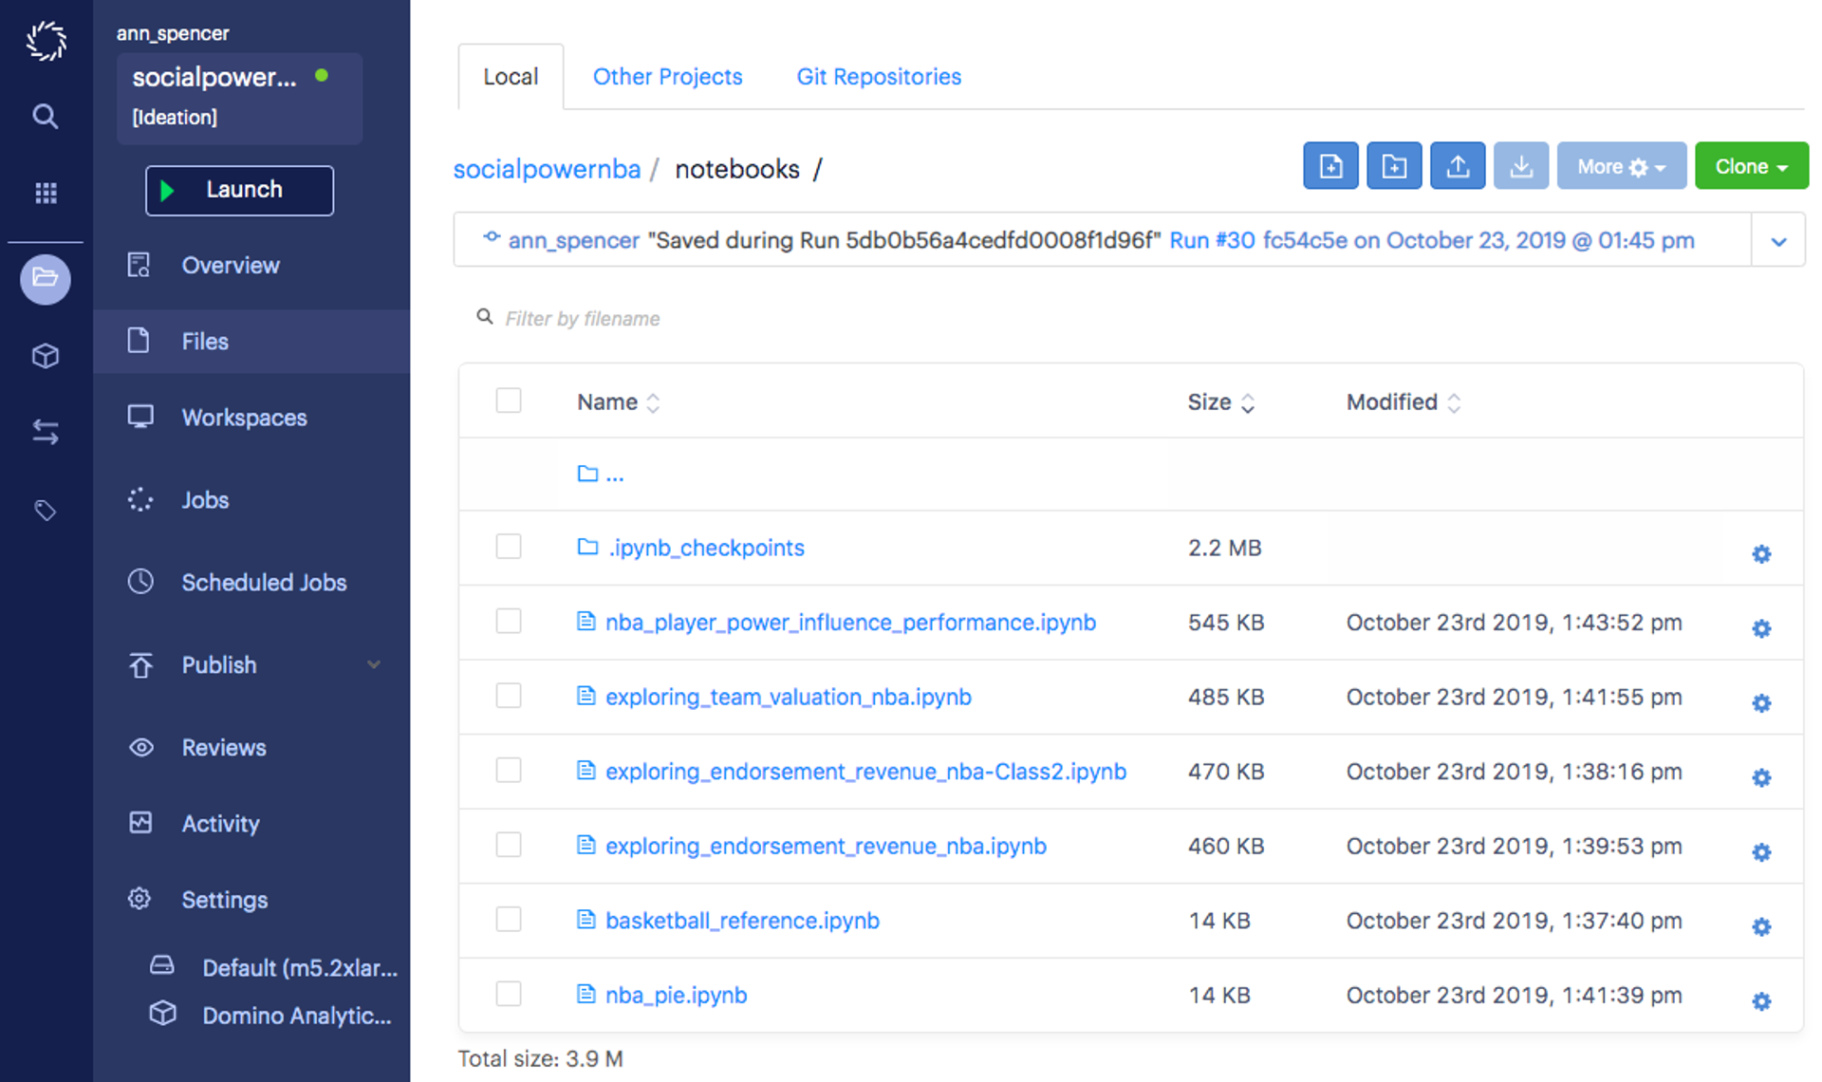Expand the Publish sidebar submenu
The image size is (1822, 1082).
(x=374, y=664)
